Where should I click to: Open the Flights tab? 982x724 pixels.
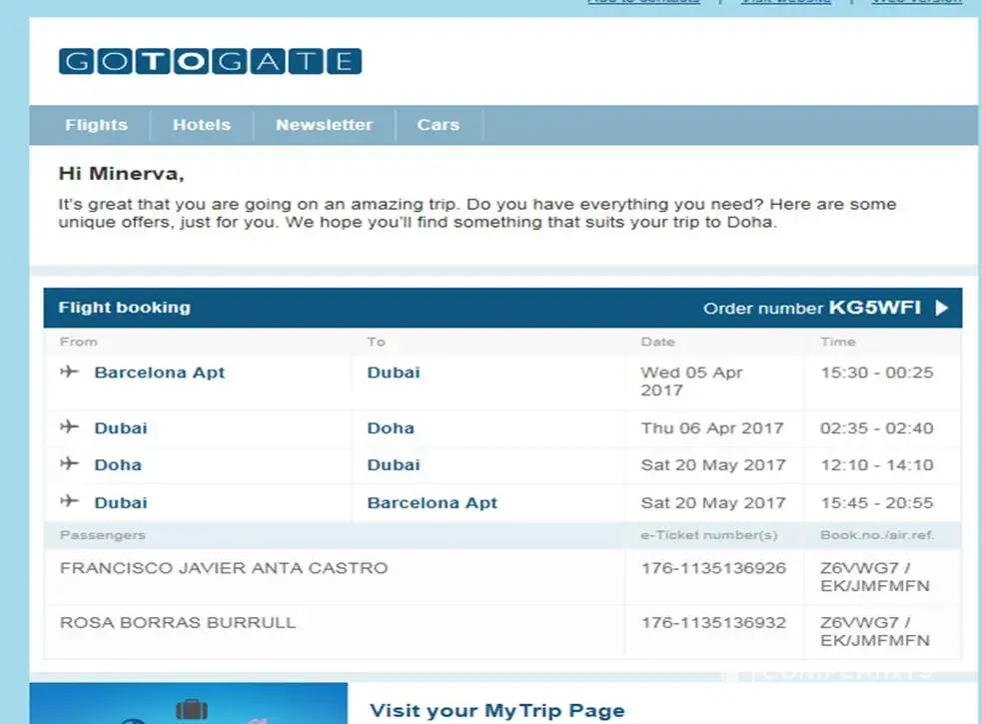[x=96, y=125]
